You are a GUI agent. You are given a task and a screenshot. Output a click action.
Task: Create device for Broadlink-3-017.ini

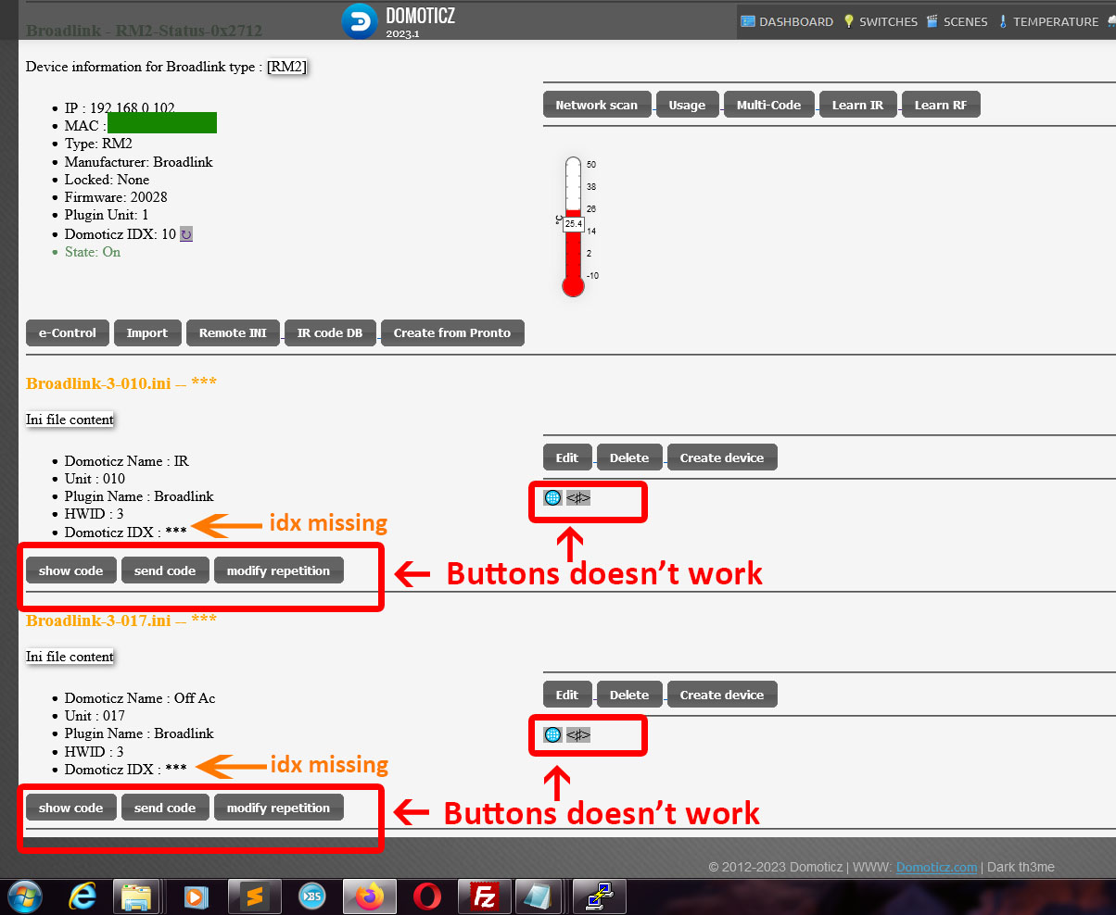click(x=722, y=695)
